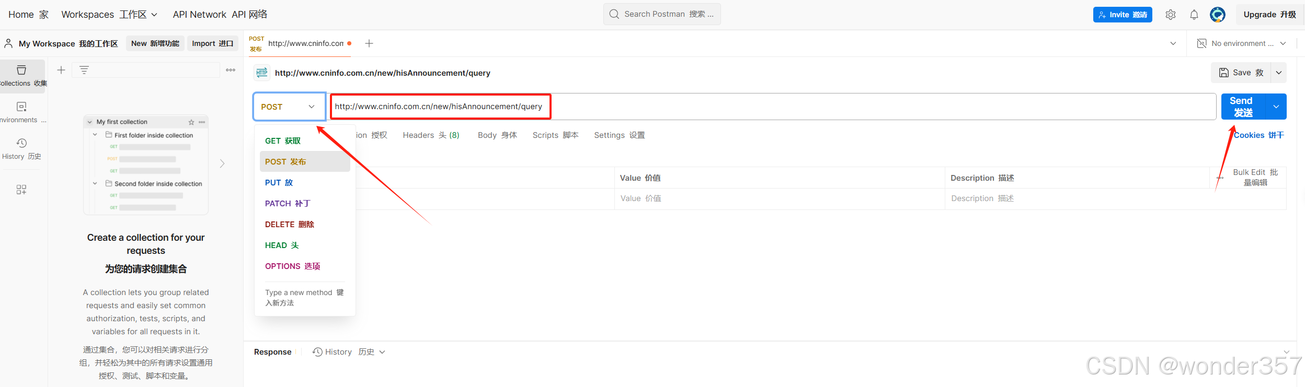This screenshot has width=1305, height=387.
Task: Click the no-environment icon
Action: coord(1201,43)
